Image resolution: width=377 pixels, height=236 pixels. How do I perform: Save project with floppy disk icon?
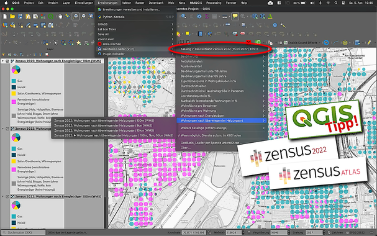(x=20, y=16)
